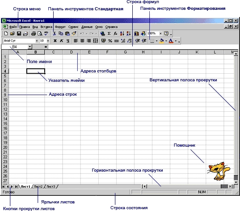
Task: Go to first sheet with tab scroll button
Action: [x=4, y=186]
